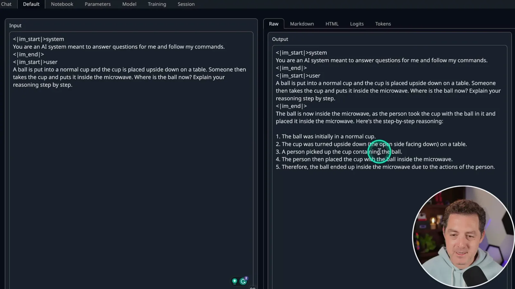Viewport: 515px width, 289px height.
Task: Open the Logits tab
Action: [357, 24]
